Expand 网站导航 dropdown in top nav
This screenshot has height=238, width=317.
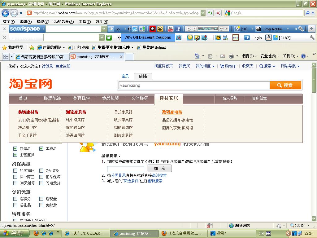pos(298,66)
